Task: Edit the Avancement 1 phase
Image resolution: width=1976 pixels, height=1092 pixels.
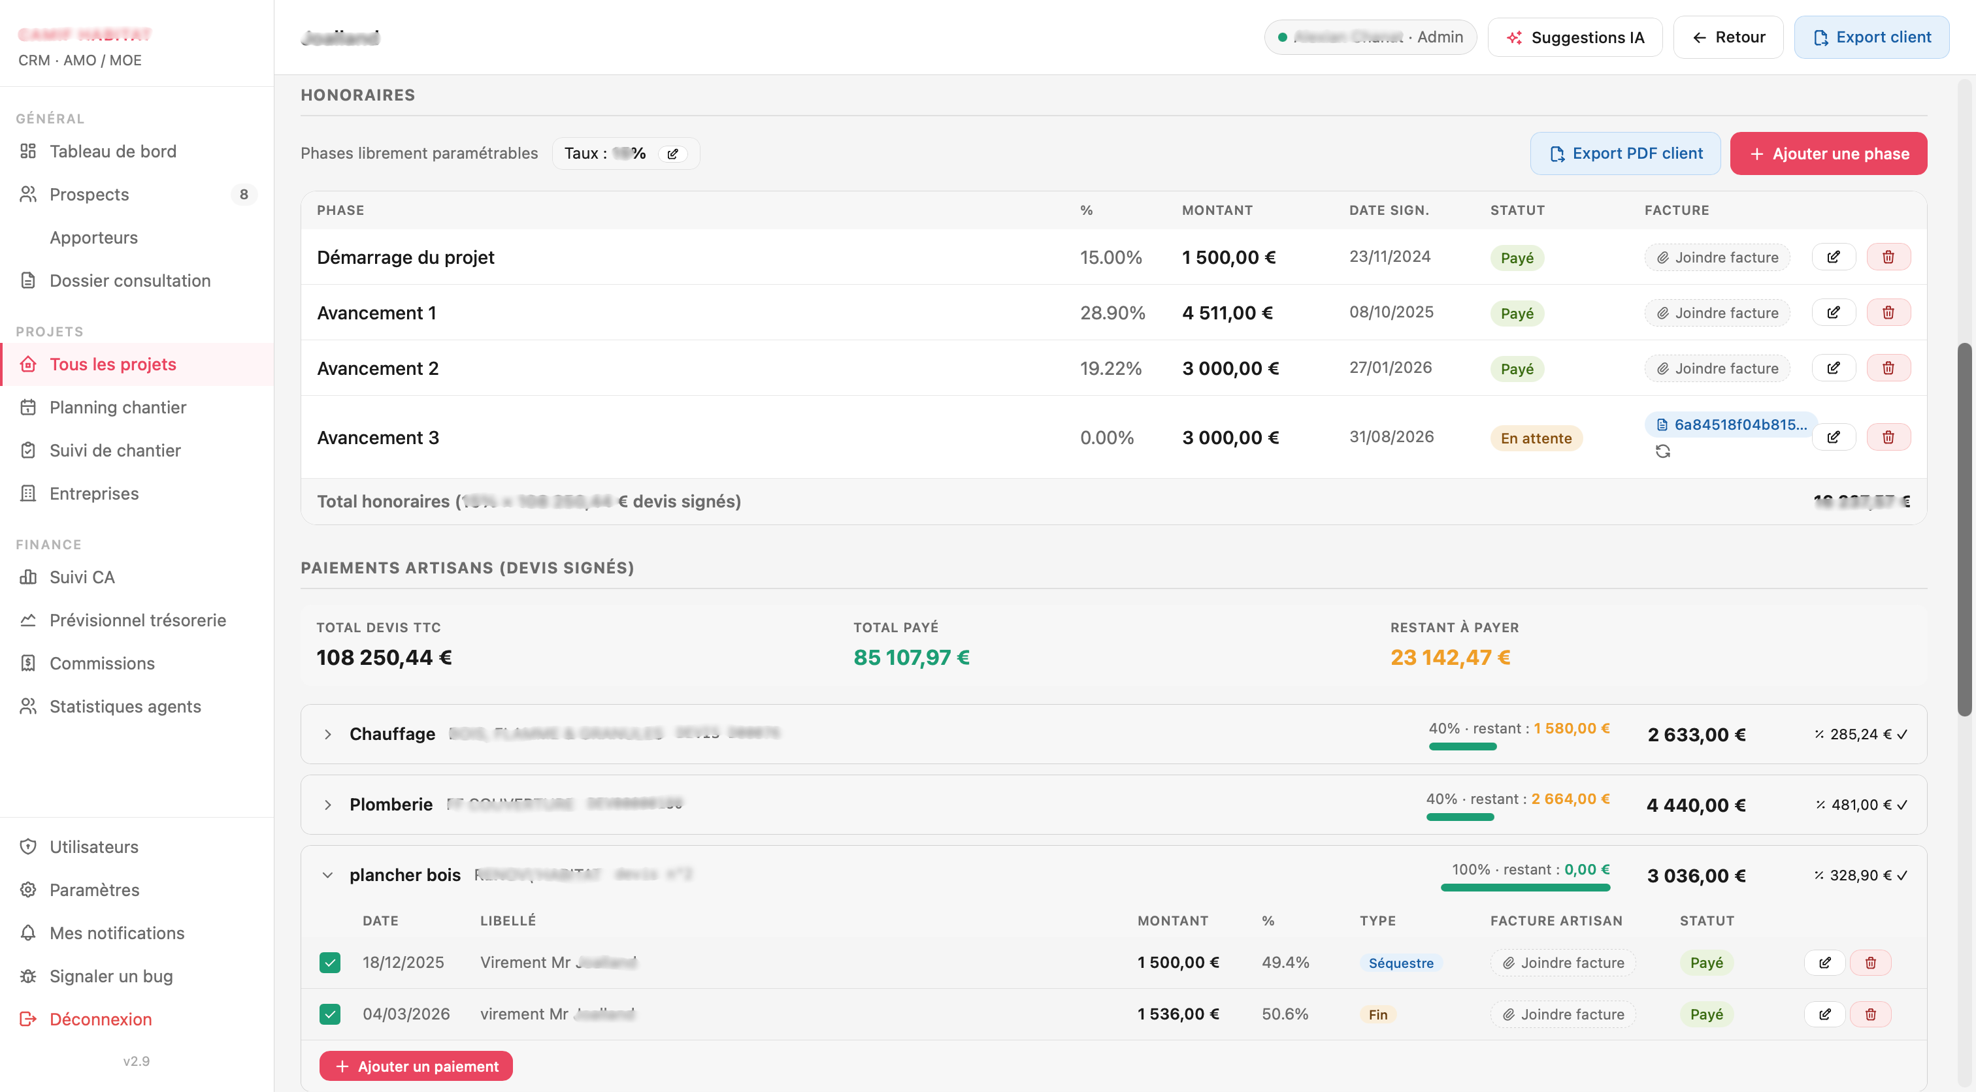Action: coord(1834,312)
